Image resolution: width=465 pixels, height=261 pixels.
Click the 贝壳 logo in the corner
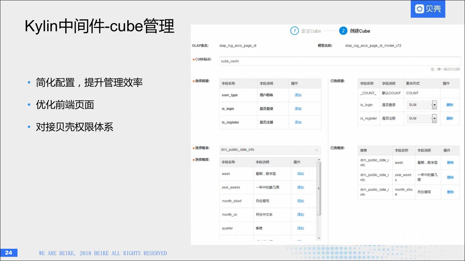[428, 9]
